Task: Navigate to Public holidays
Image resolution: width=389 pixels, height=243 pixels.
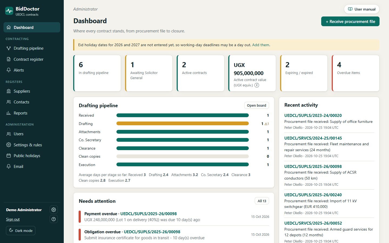Action: pos(32,156)
